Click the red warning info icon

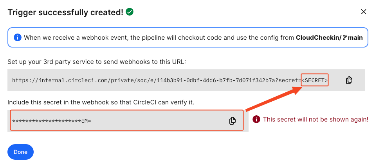tap(256, 119)
